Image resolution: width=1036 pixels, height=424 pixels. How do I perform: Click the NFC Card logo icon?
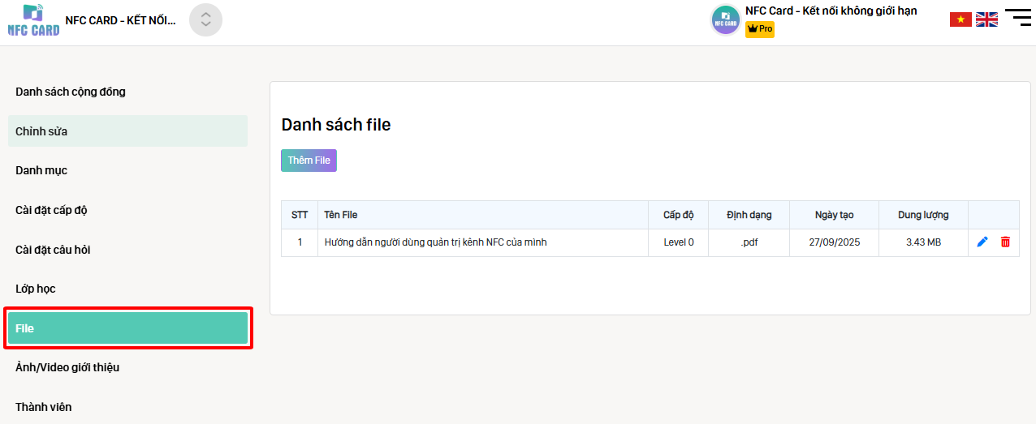click(x=33, y=20)
